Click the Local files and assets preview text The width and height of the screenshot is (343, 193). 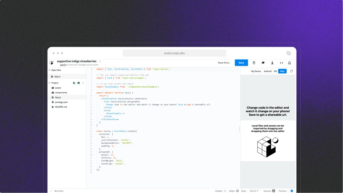click(x=268, y=129)
